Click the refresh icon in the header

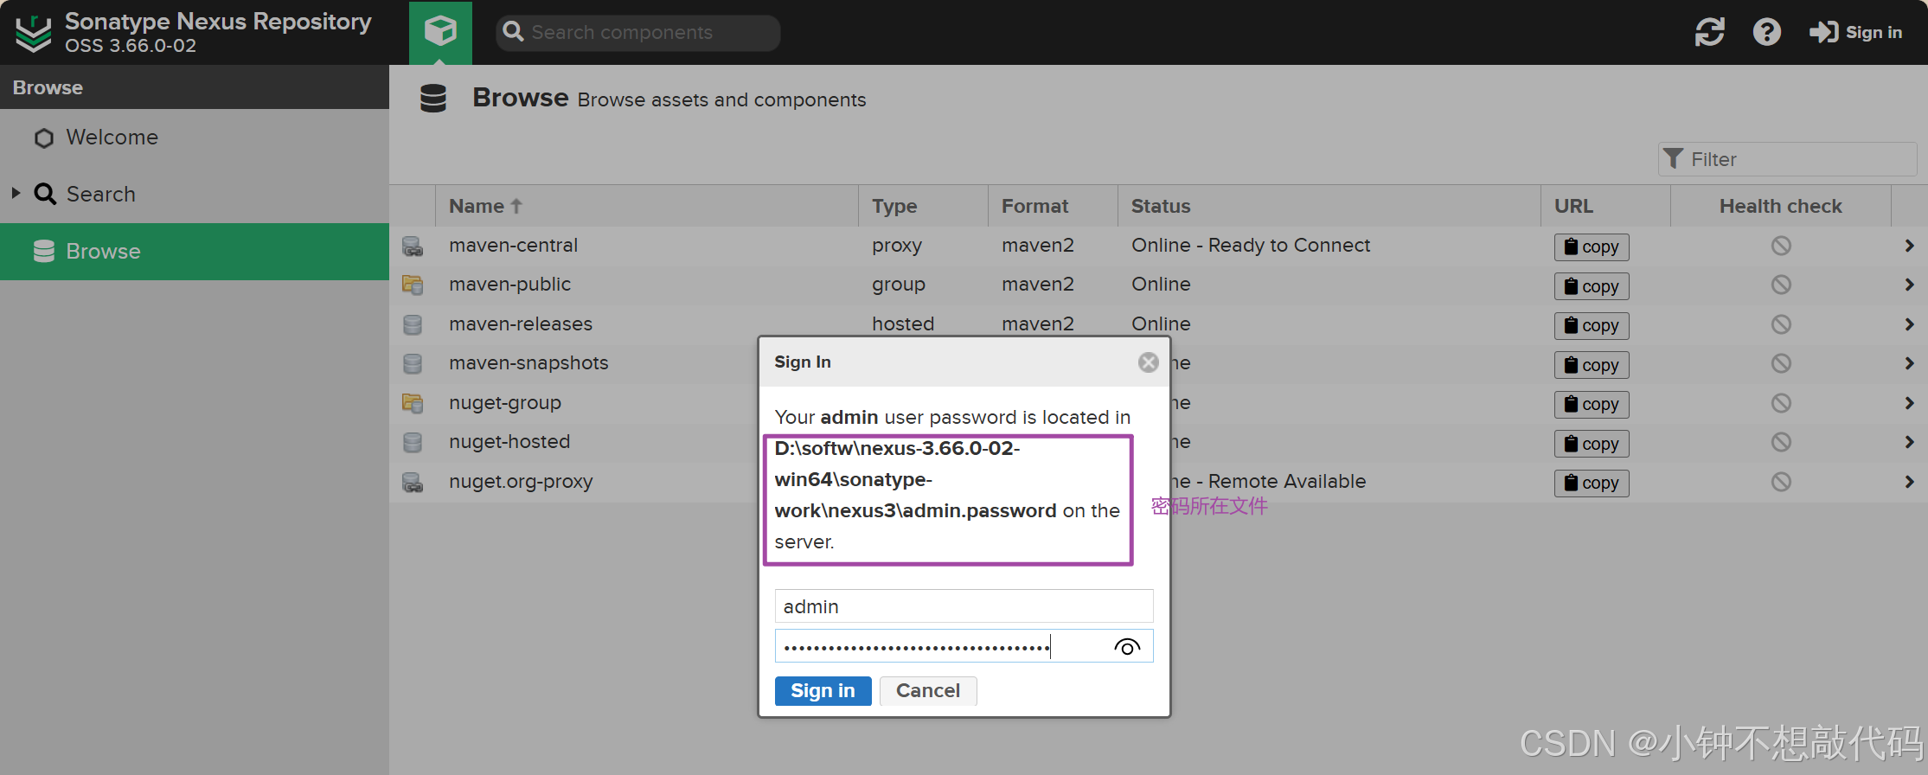1709,32
